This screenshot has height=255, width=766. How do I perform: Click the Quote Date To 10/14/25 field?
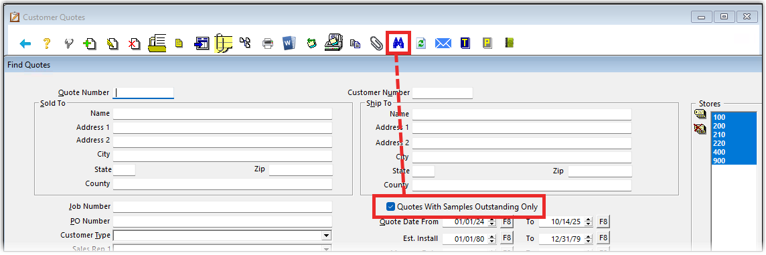pos(561,222)
